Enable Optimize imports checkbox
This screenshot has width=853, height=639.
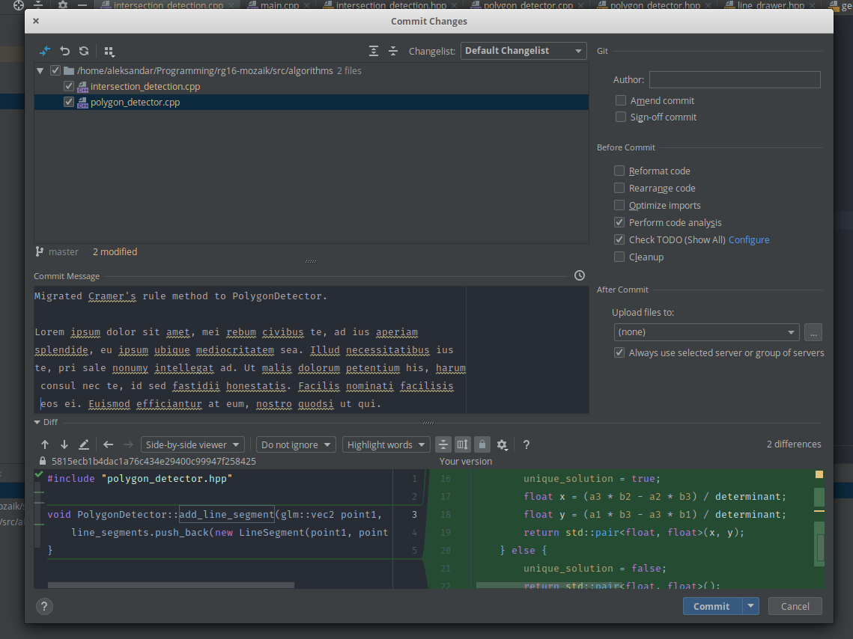click(619, 205)
